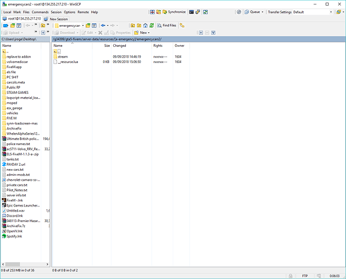Open the Options menu

[70, 12]
